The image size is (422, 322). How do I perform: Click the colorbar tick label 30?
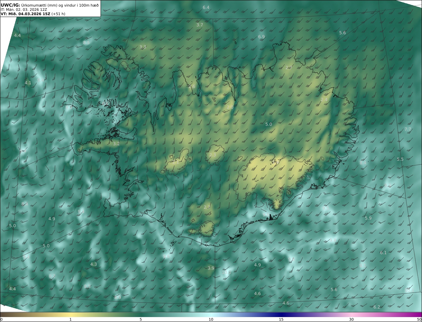[351, 319]
